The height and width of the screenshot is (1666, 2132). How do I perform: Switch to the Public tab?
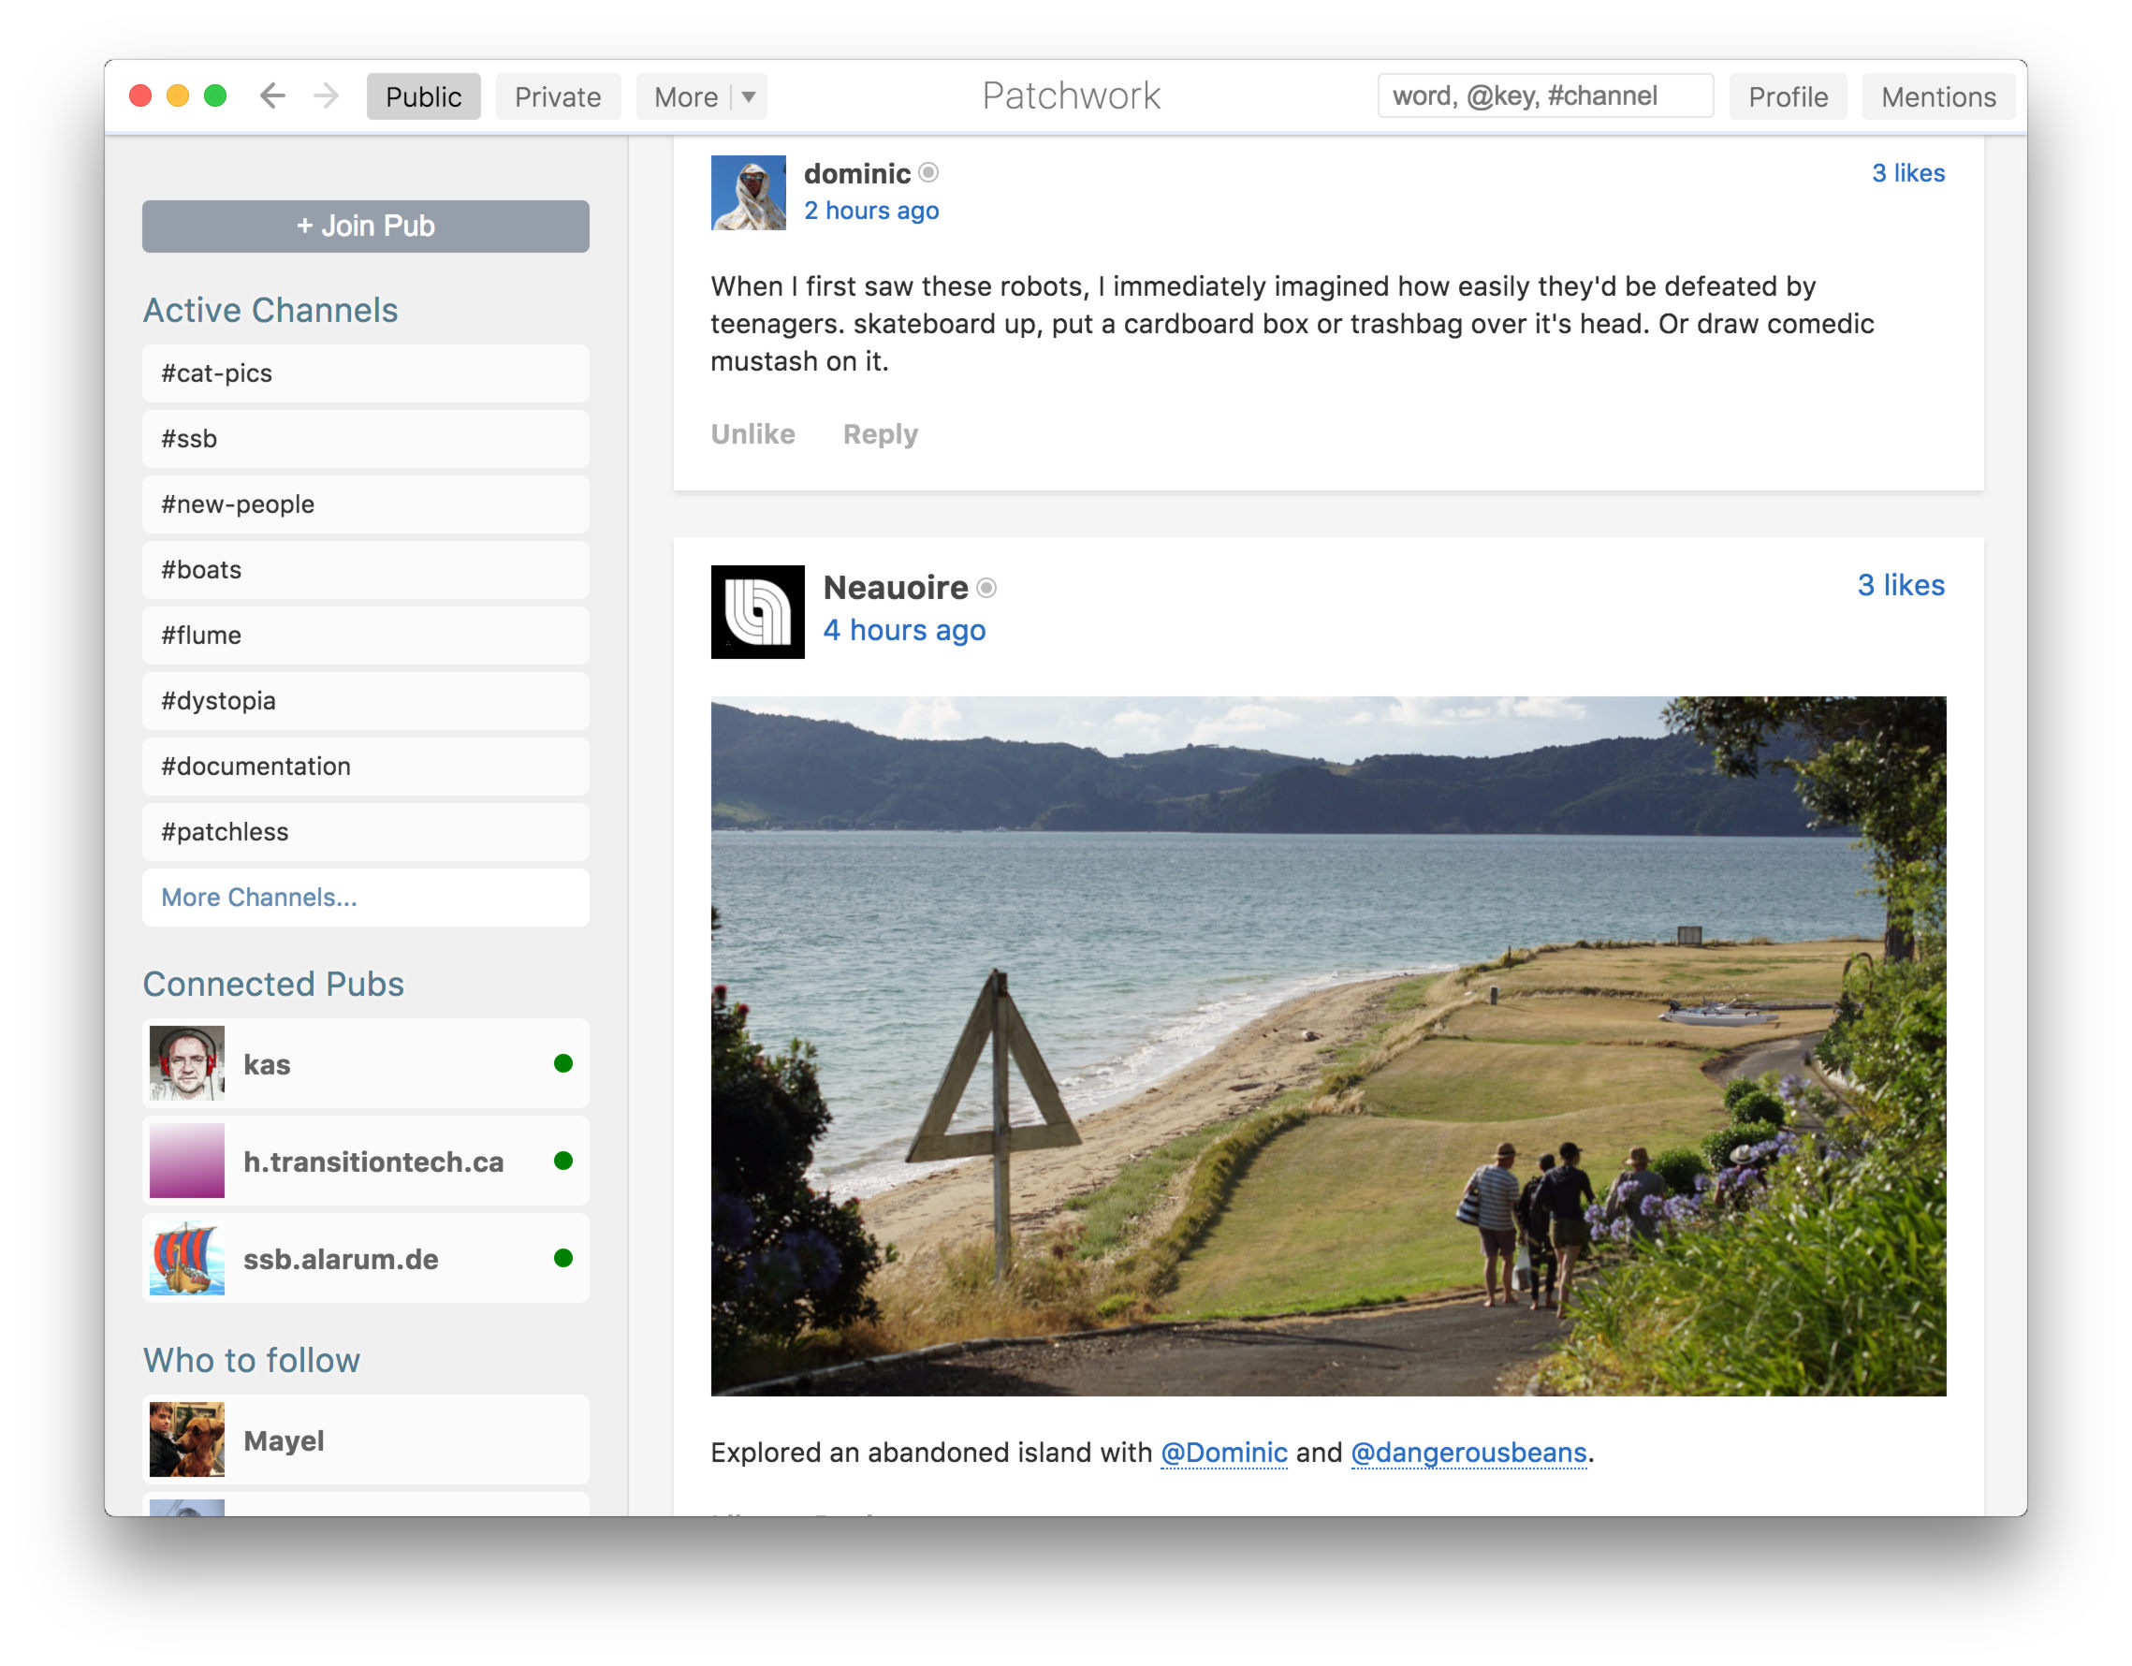422,95
